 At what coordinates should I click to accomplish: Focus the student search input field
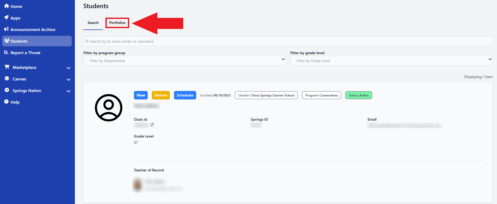(x=288, y=41)
